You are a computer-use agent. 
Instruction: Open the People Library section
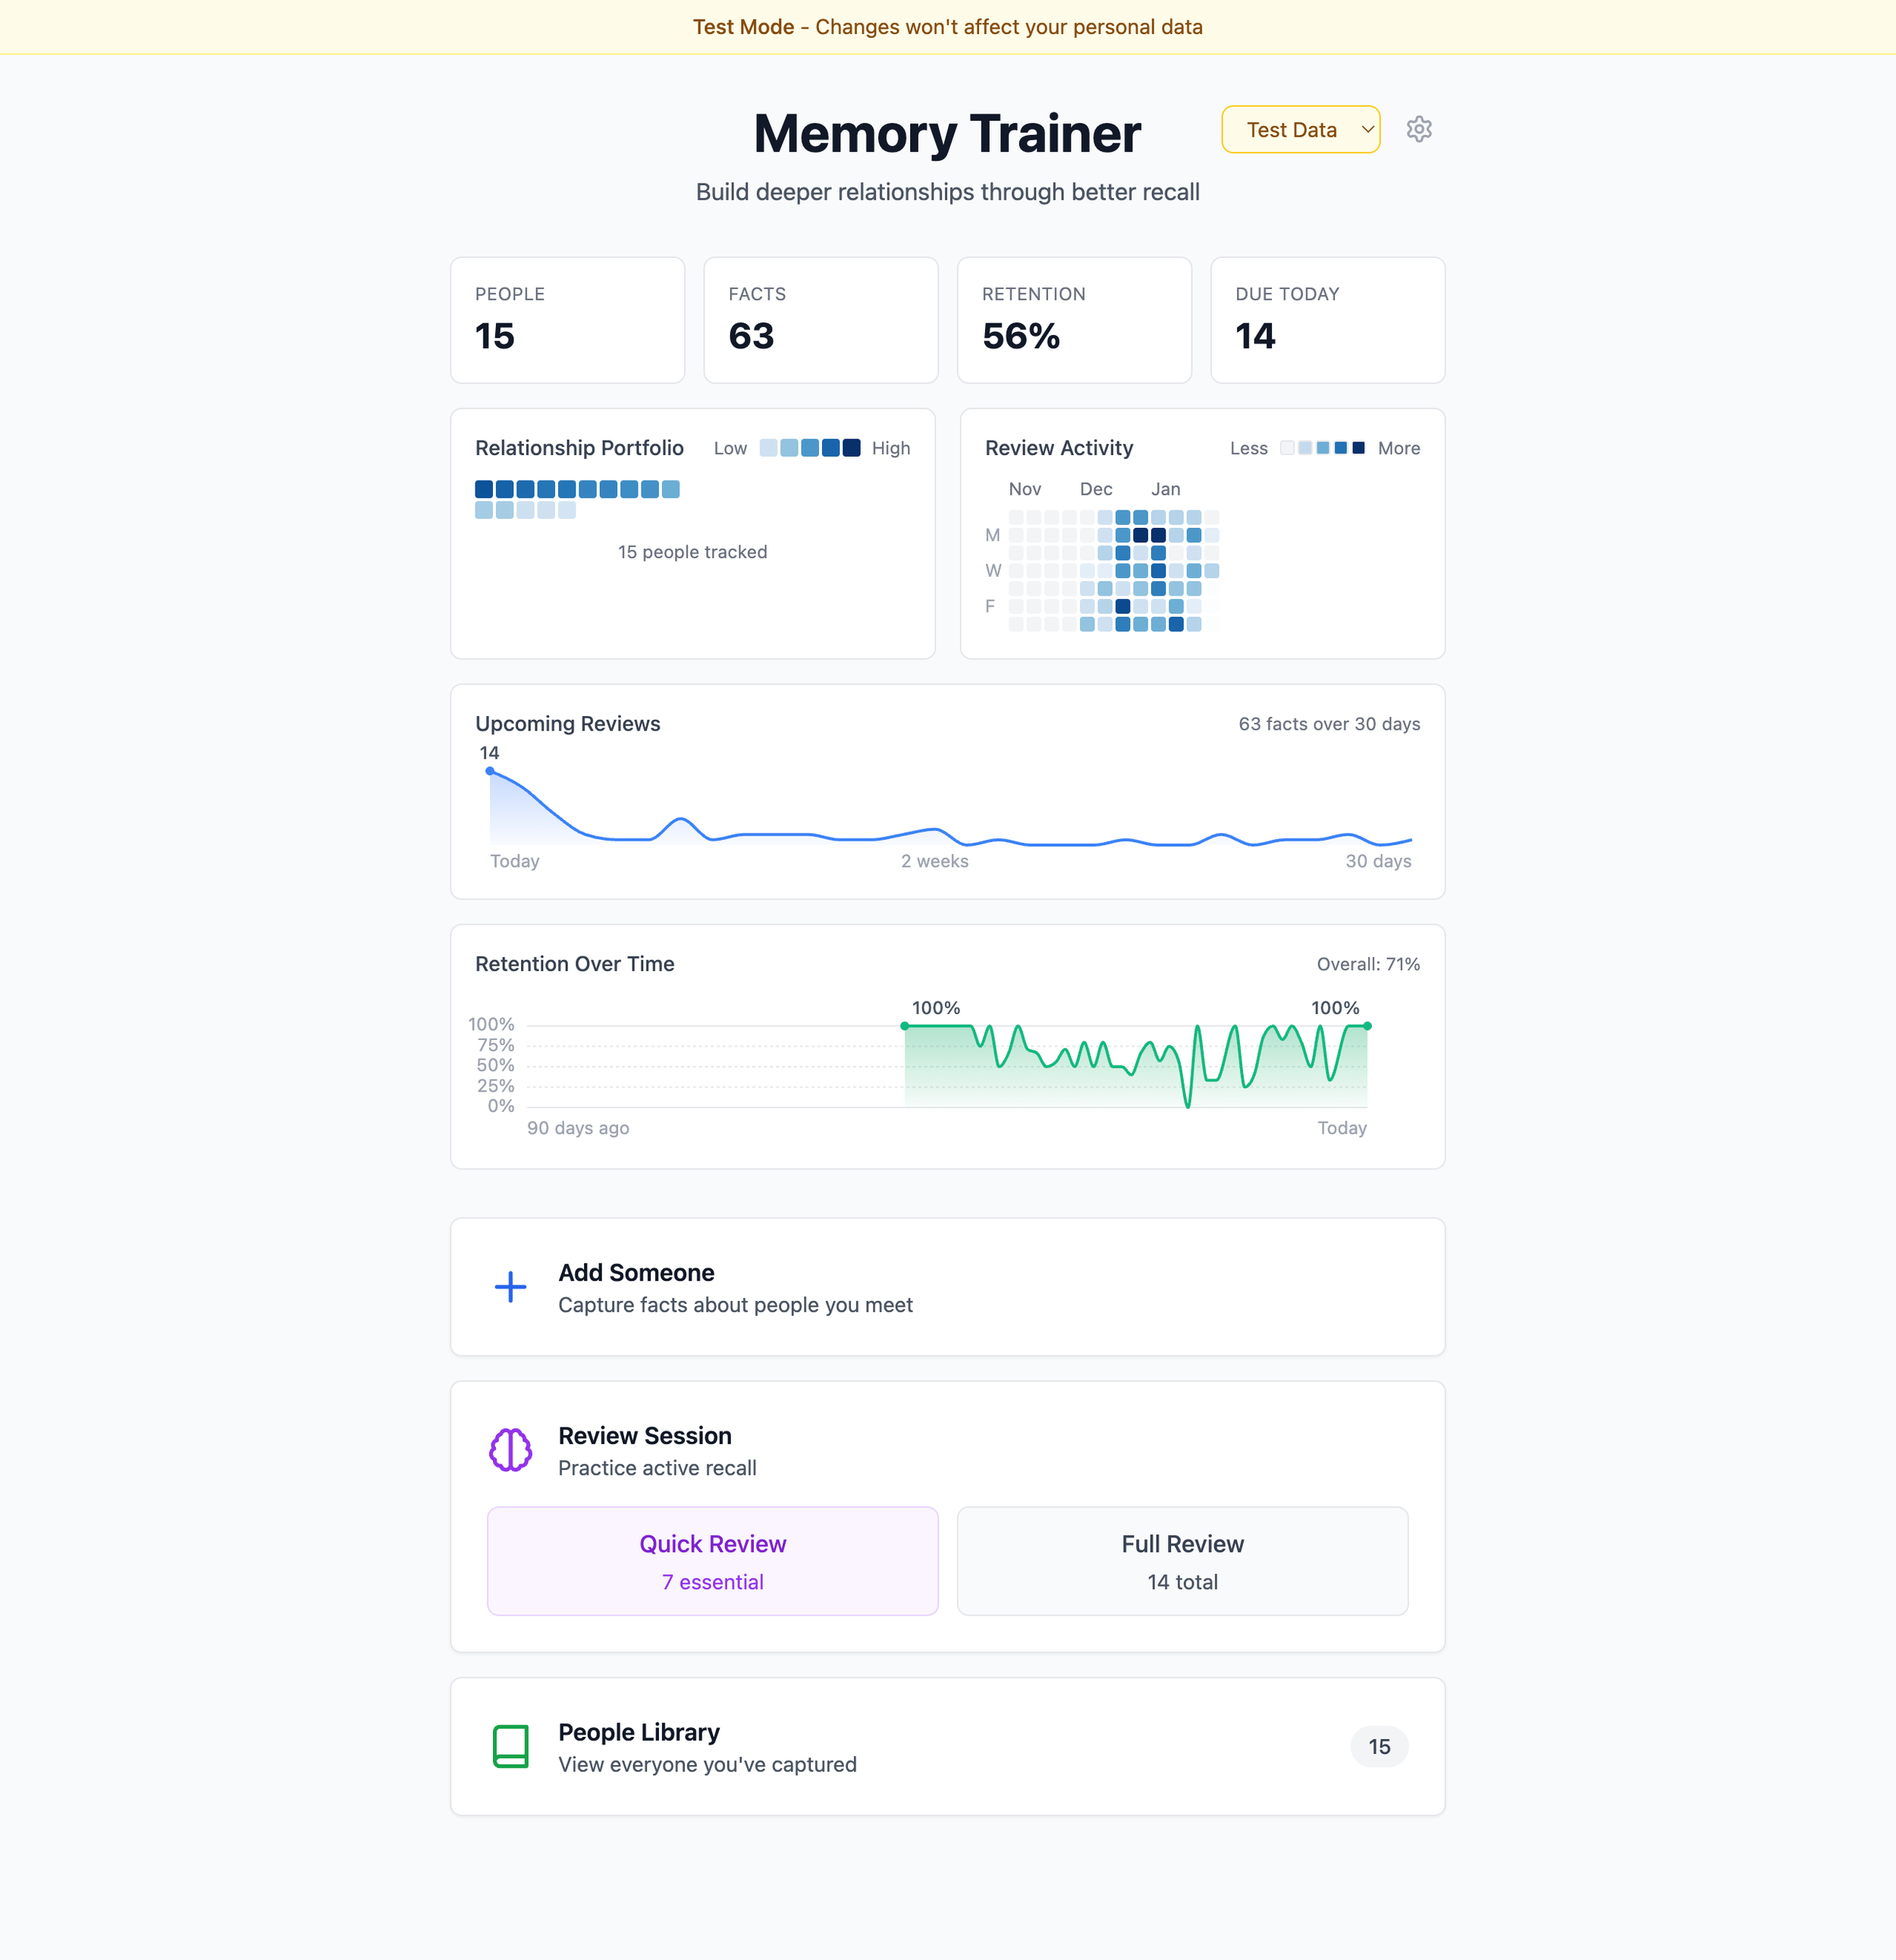coord(947,1746)
